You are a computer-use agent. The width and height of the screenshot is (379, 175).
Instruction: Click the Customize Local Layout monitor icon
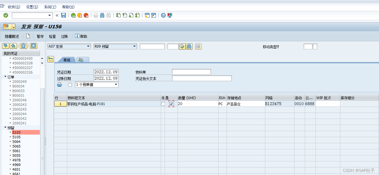pos(170,15)
